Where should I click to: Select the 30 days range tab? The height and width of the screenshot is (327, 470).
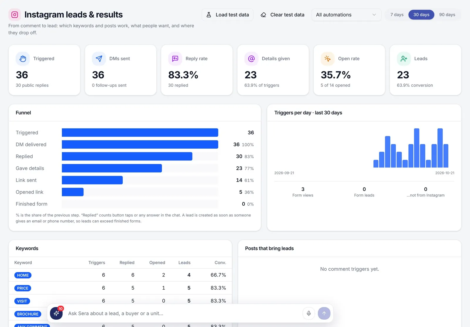coord(421,15)
